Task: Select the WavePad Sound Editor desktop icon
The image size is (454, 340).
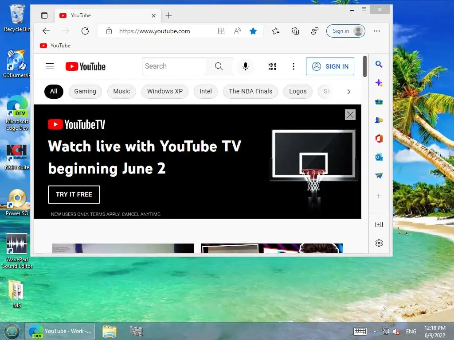Action: point(17,251)
